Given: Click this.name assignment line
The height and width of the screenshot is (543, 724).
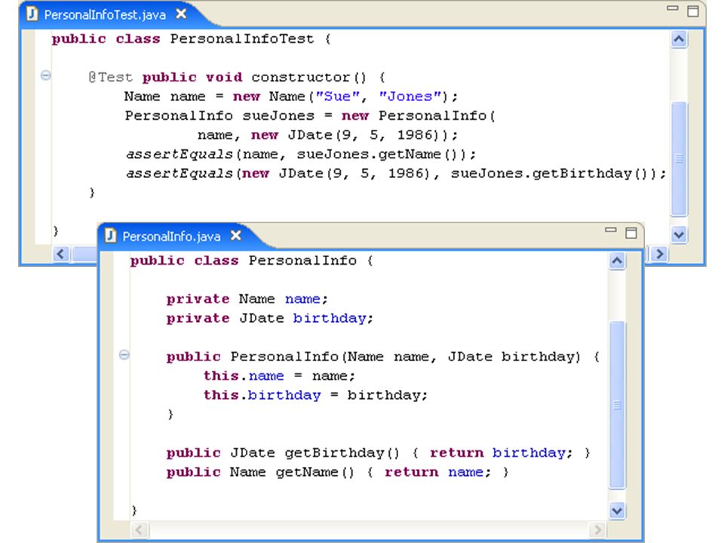Looking at the screenshot, I should tap(279, 376).
